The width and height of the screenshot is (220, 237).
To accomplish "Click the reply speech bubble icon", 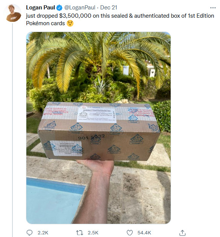I will (x=29, y=232).
